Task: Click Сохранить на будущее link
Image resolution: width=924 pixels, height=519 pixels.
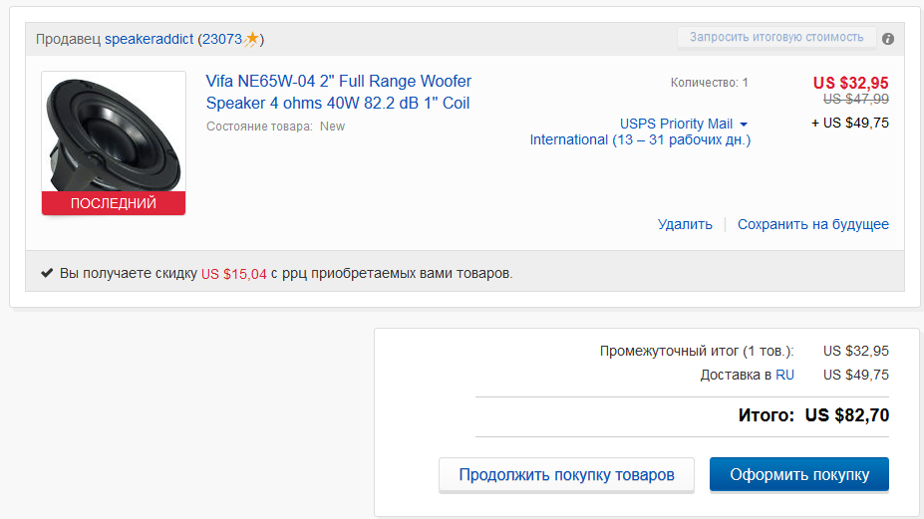Action: tap(812, 224)
